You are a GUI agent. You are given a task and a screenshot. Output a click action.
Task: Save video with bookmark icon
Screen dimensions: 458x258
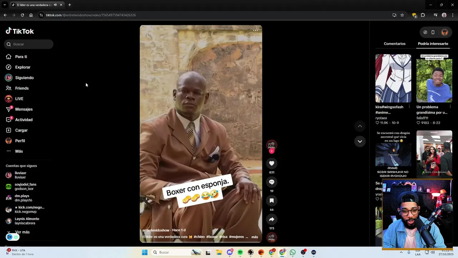(x=272, y=201)
